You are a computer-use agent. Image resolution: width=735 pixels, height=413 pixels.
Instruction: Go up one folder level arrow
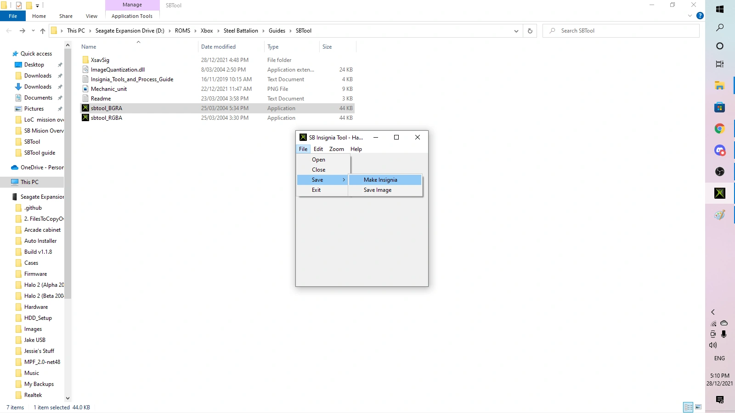(43, 31)
